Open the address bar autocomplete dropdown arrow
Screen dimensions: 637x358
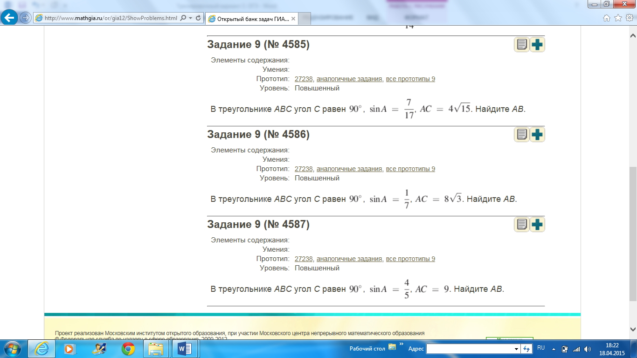[x=190, y=18]
